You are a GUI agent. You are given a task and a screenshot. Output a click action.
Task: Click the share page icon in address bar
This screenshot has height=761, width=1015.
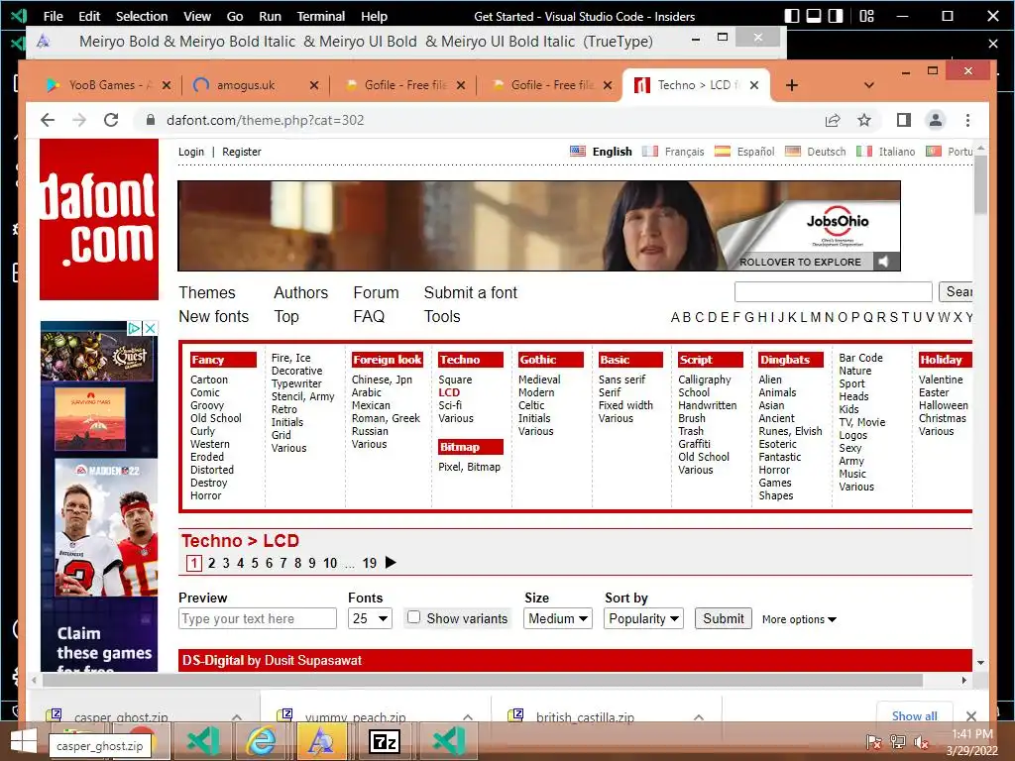coord(833,120)
